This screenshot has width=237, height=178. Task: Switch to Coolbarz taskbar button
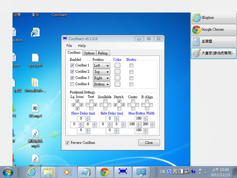[123, 172]
